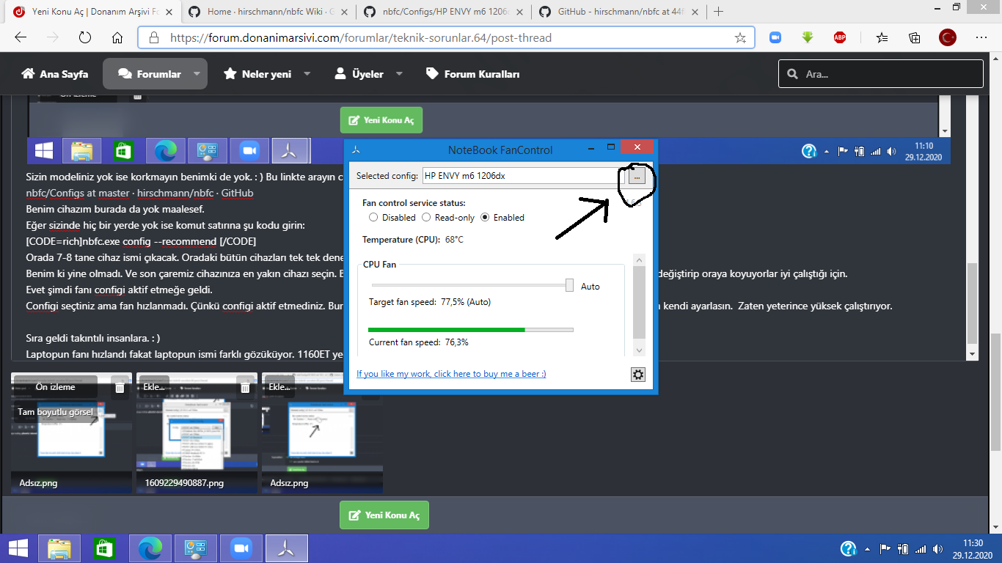Click 'Ön izleme' on the first Adsız.png attachment
Viewport: 1002px width, 563px height.
point(56,386)
